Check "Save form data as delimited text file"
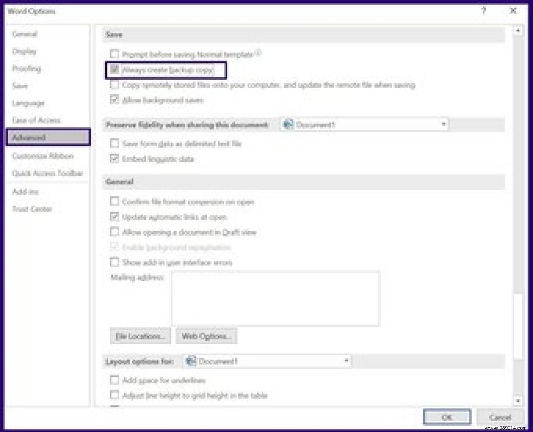533x432 pixels. click(x=114, y=144)
